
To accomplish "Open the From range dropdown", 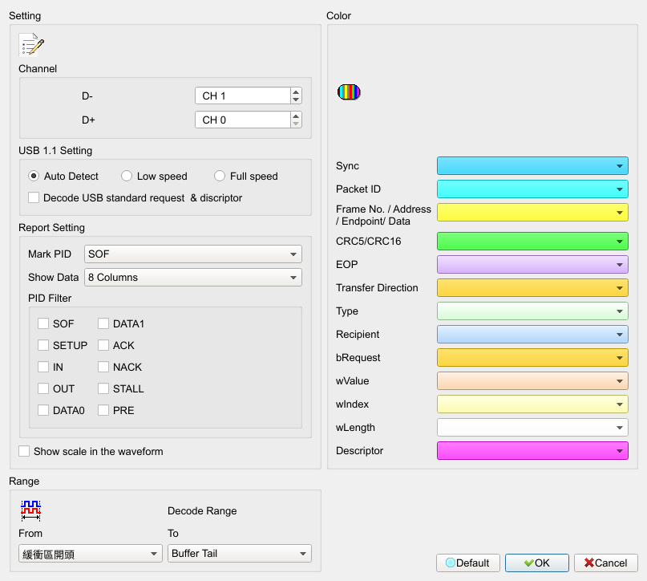I will [91, 554].
